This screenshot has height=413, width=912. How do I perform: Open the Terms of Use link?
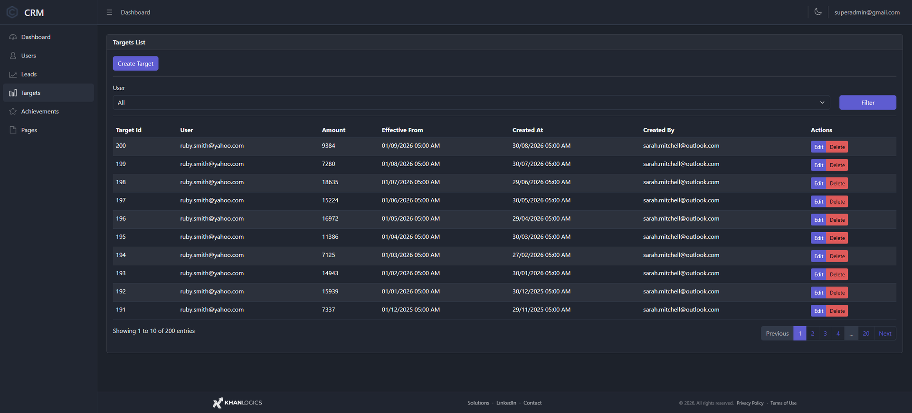[x=783, y=403]
